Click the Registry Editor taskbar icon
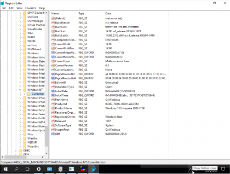 [94, 169]
